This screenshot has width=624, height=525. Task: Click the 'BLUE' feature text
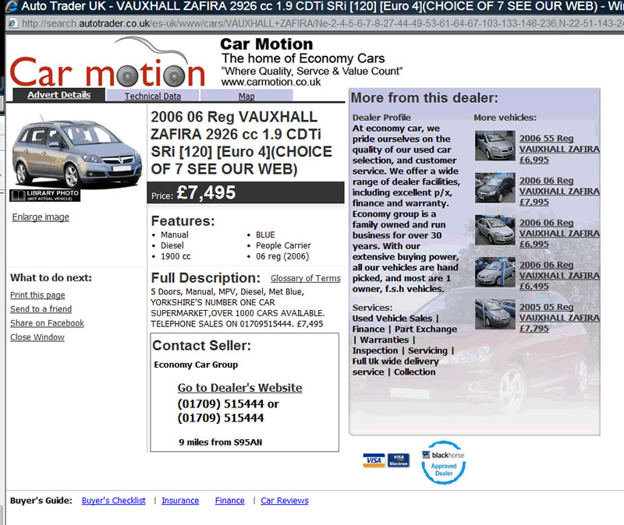tap(265, 235)
